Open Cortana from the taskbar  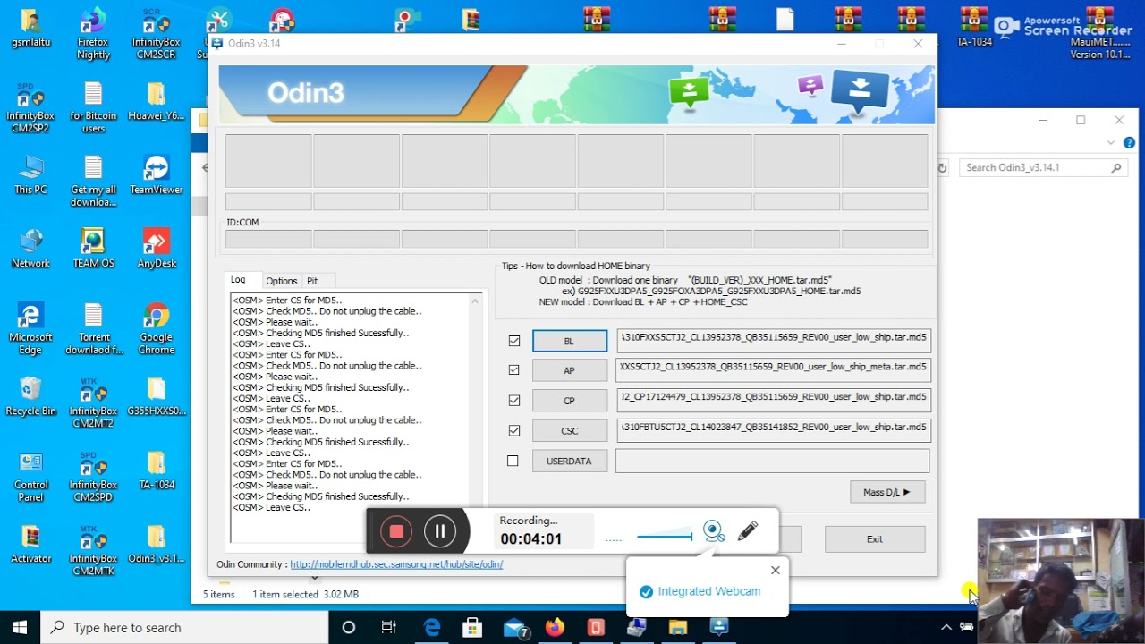coord(349,628)
